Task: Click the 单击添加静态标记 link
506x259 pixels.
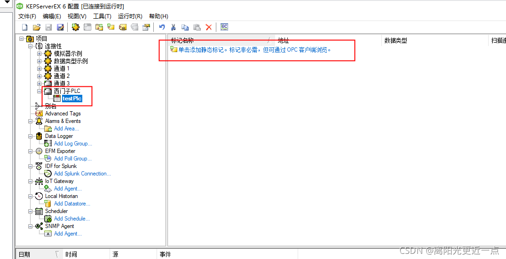Action: 254,50
